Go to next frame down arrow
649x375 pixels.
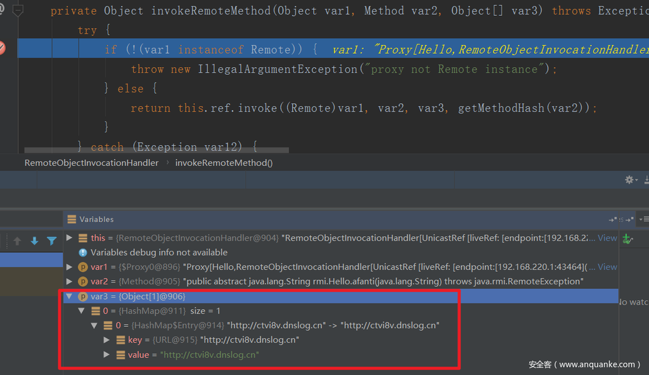coord(34,241)
